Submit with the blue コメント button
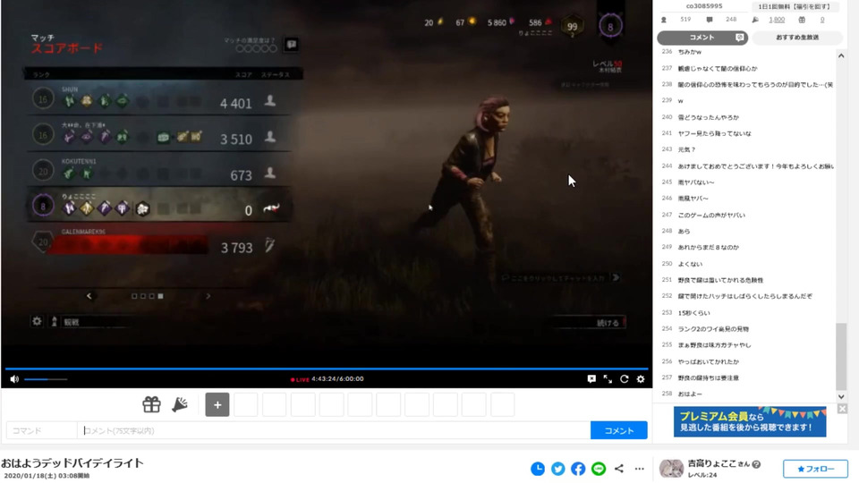 tap(619, 430)
